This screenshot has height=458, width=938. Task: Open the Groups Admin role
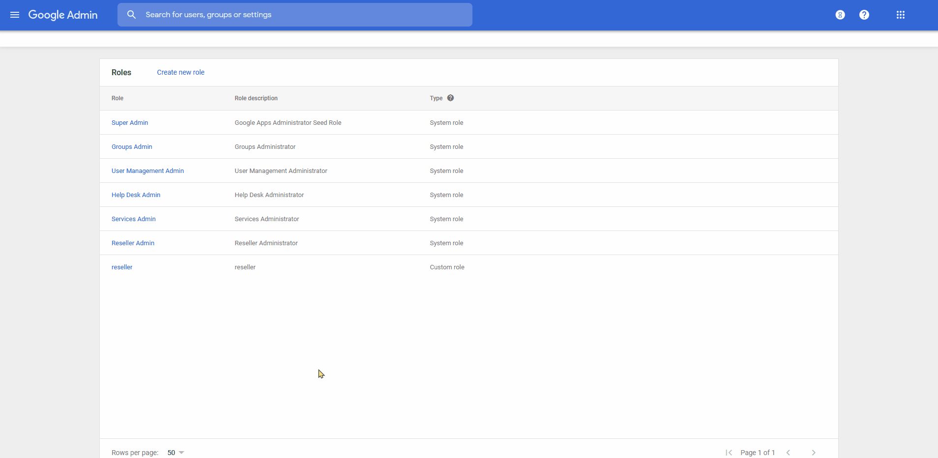click(x=132, y=147)
